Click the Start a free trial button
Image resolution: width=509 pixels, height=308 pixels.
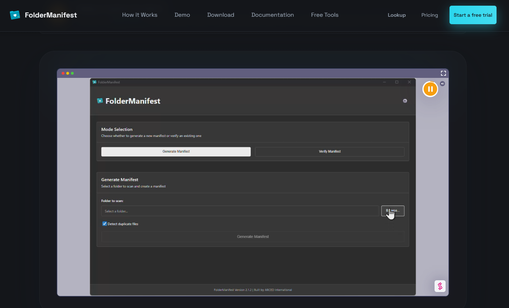coord(473,15)
